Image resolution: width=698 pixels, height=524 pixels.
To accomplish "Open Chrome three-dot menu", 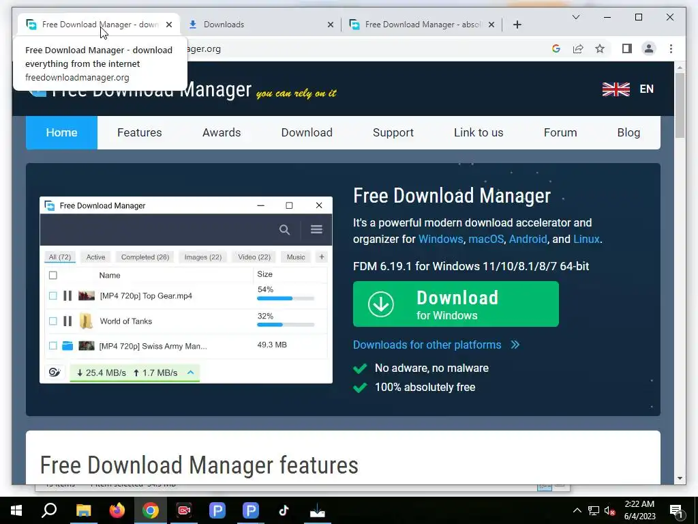I will pyautogui.click(x=671, y=48).
